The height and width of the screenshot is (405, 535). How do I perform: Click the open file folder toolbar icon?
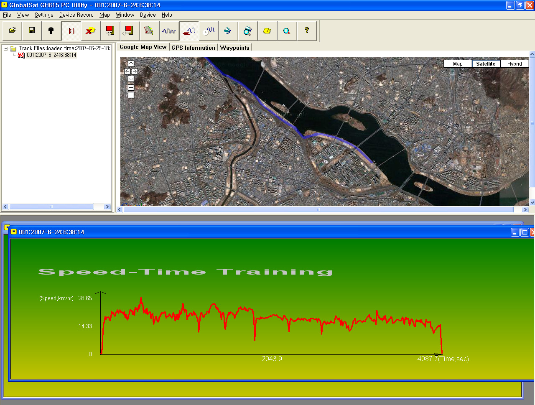click(12, 31)
